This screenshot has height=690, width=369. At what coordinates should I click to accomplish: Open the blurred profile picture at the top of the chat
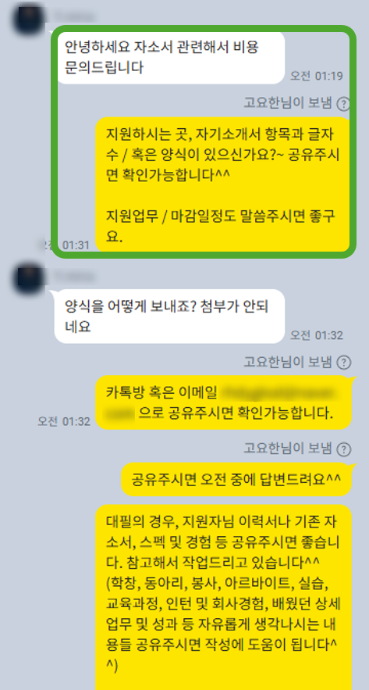[29, 20]
